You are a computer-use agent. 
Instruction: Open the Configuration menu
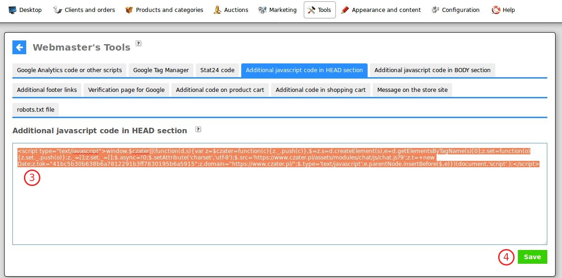[455, 10]
